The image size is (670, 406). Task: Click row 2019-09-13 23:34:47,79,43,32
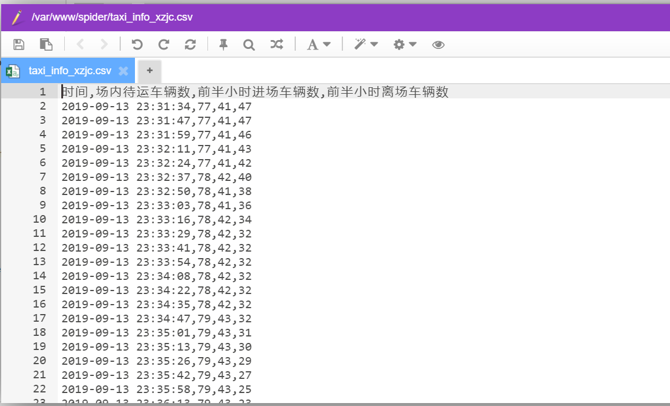[x=156, y=318]
